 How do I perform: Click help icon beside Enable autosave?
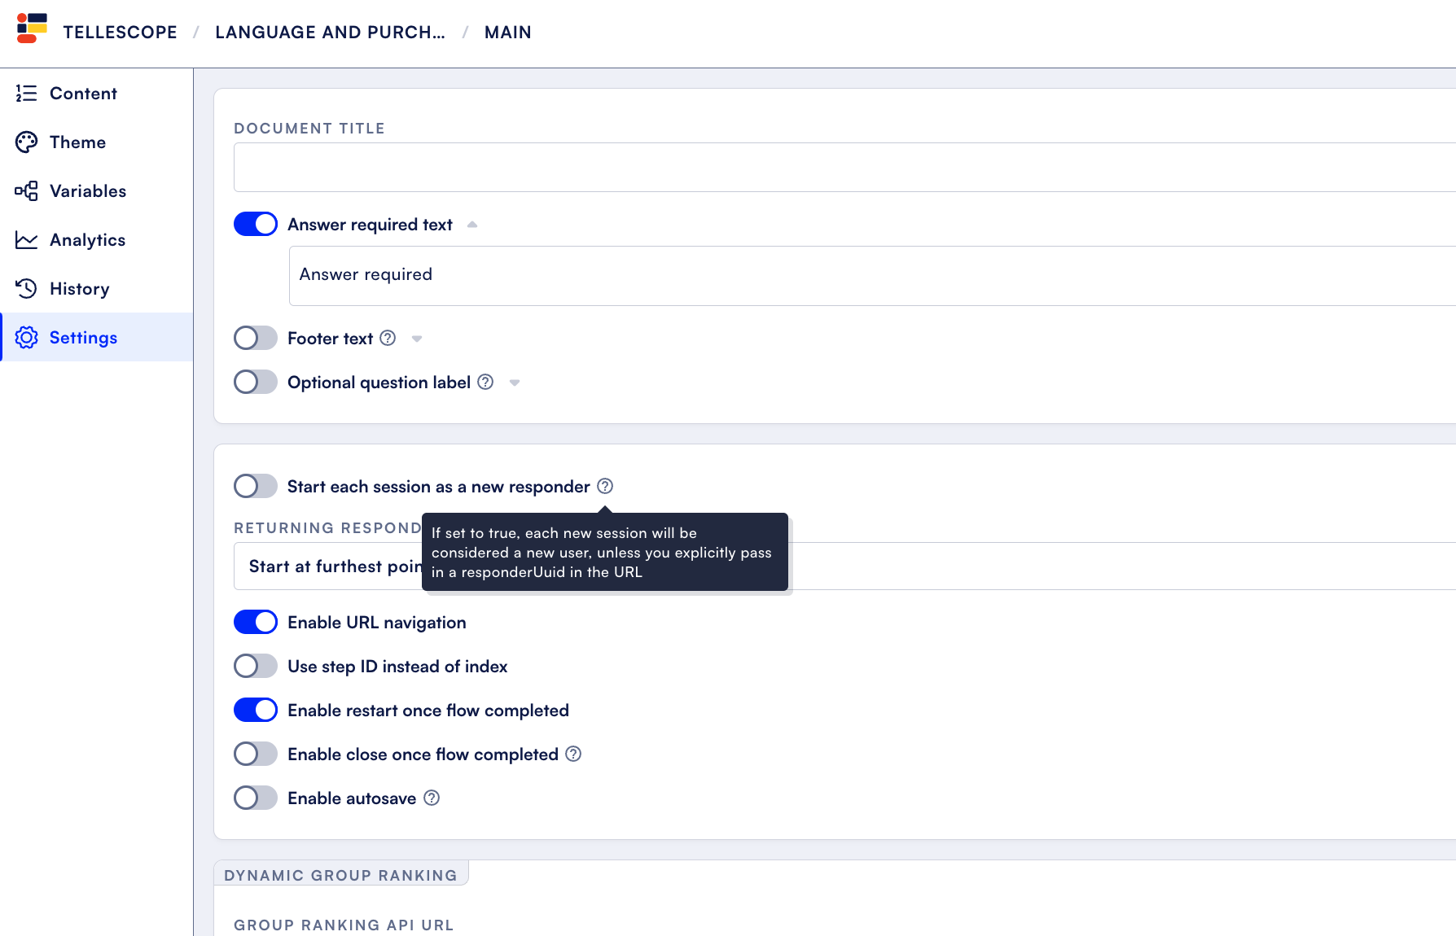coord(432,798)
